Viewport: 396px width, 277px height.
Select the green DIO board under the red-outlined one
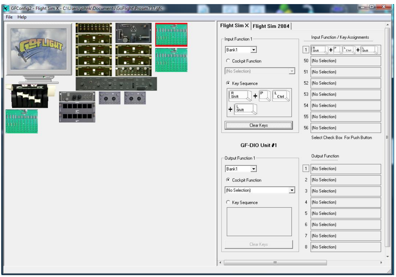[x=171, y=60]
